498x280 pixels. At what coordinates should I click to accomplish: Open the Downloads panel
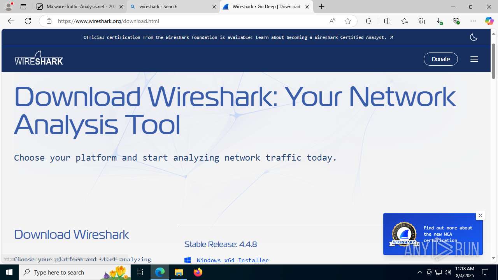coord(439,21)
